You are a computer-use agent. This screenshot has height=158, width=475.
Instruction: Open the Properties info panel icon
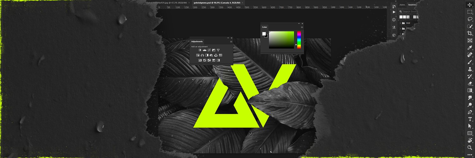394,20
